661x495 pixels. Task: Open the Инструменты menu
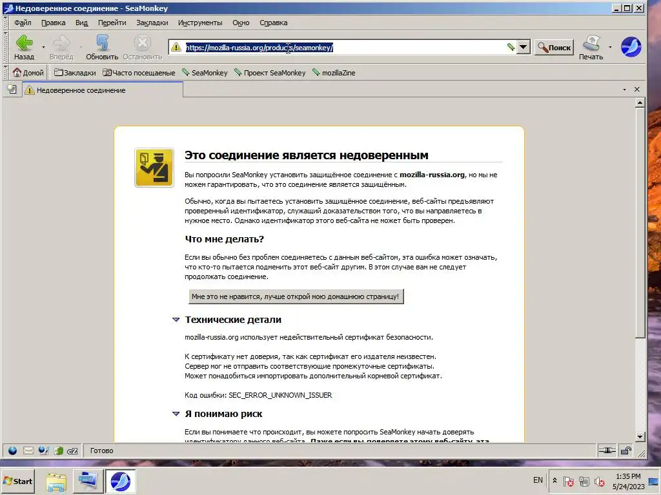(x=200, y=23)
